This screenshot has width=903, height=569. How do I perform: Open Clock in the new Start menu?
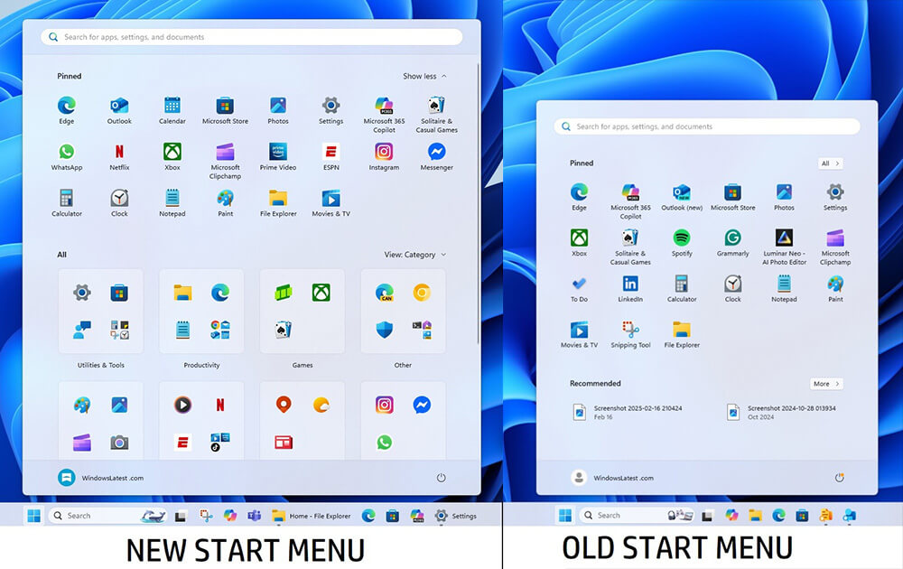(x=119, y=202)
